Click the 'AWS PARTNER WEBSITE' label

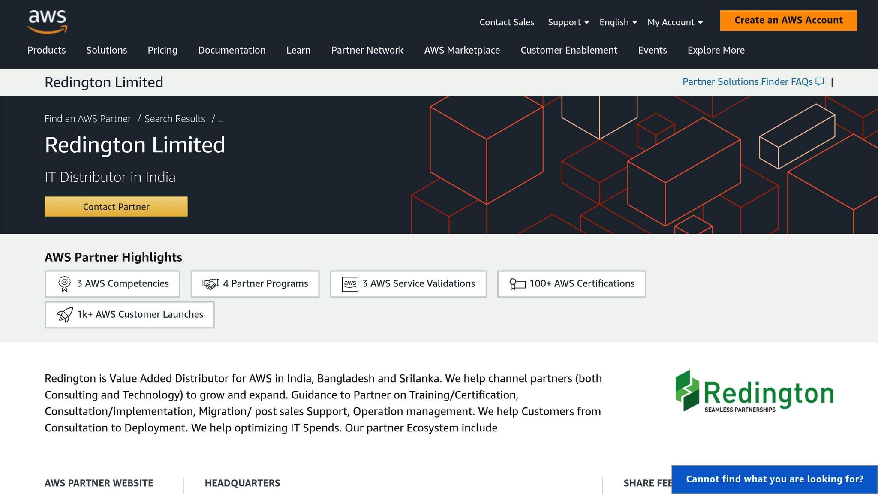click(x=99, y=483)
